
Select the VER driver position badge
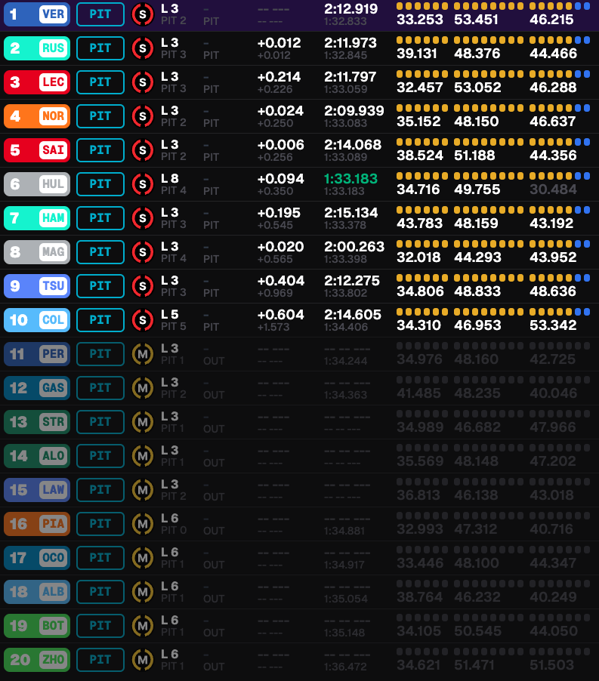pos(37,14)
